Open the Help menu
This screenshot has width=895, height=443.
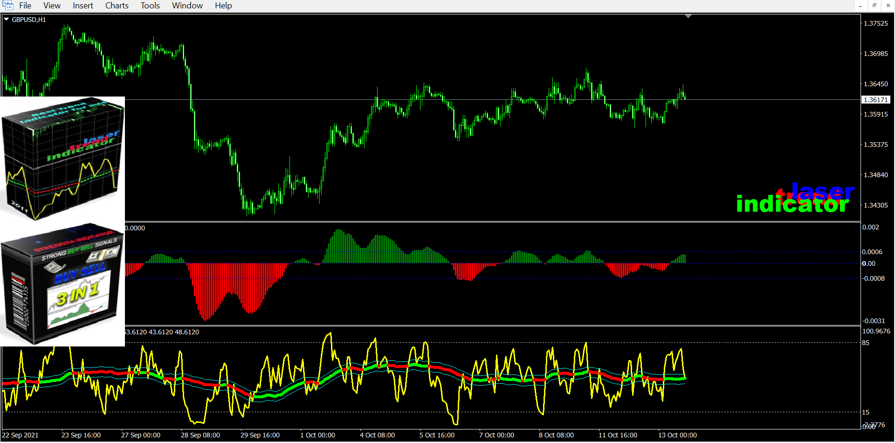[223, 6]
